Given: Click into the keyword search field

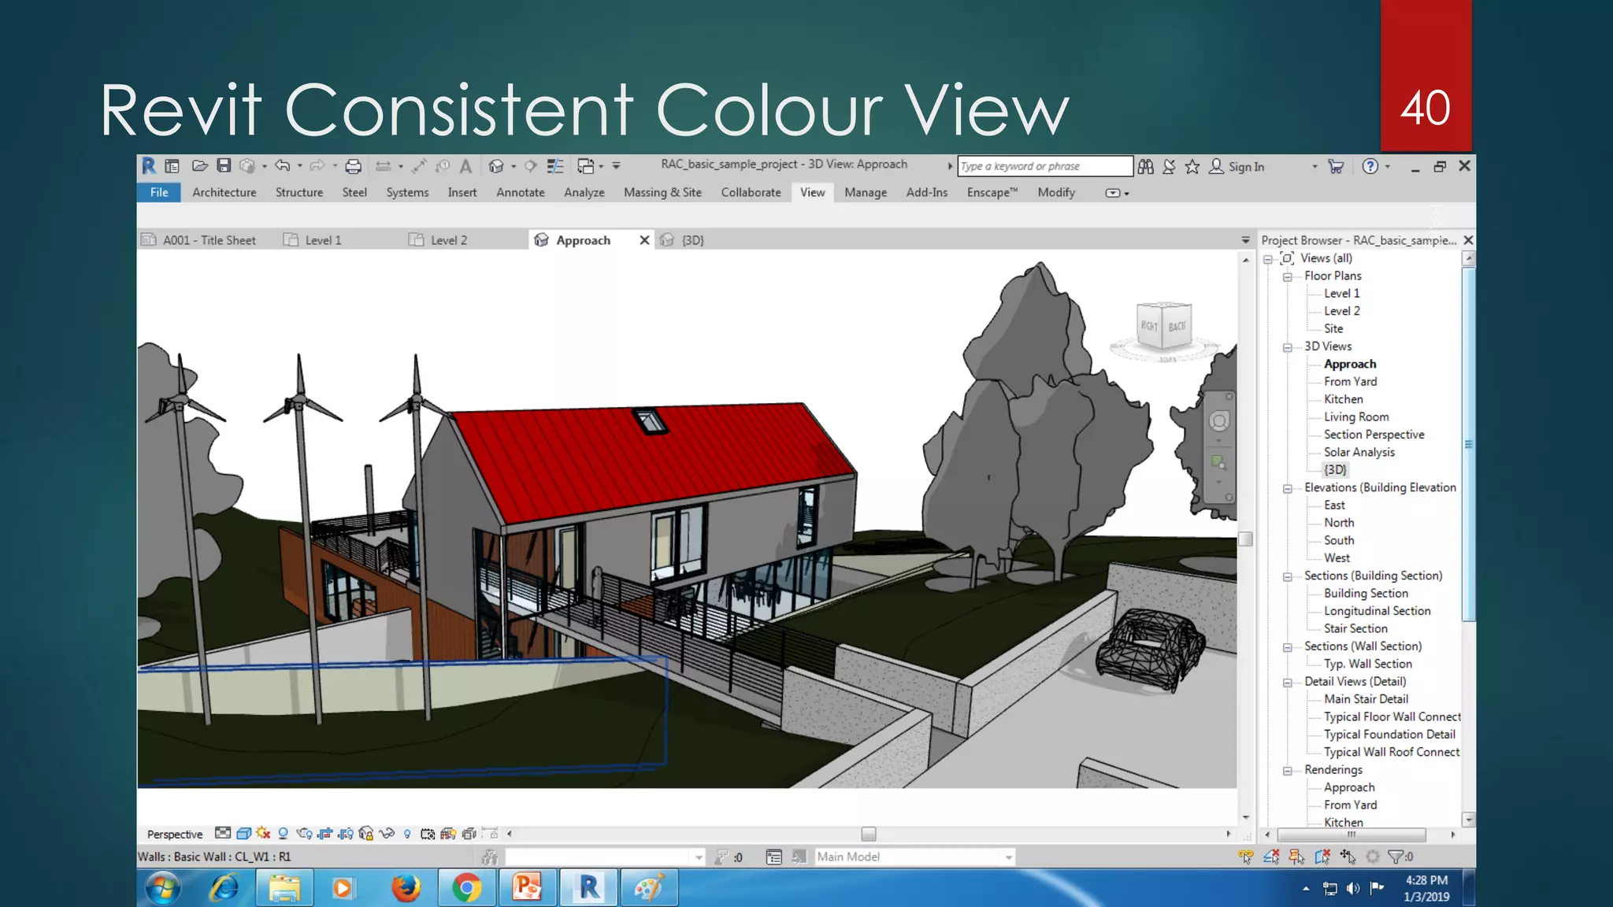Looking at the screenshot, I should pyautogui.click(x=1045, y=166).
